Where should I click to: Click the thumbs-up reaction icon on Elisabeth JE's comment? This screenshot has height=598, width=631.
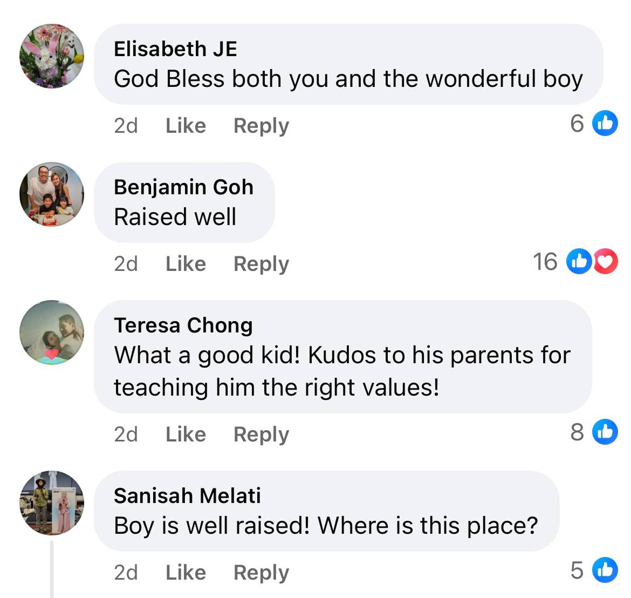tap(605, 124)
